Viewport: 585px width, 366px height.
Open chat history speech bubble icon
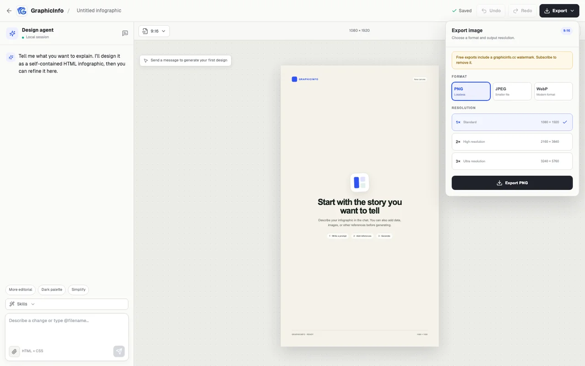125,33
